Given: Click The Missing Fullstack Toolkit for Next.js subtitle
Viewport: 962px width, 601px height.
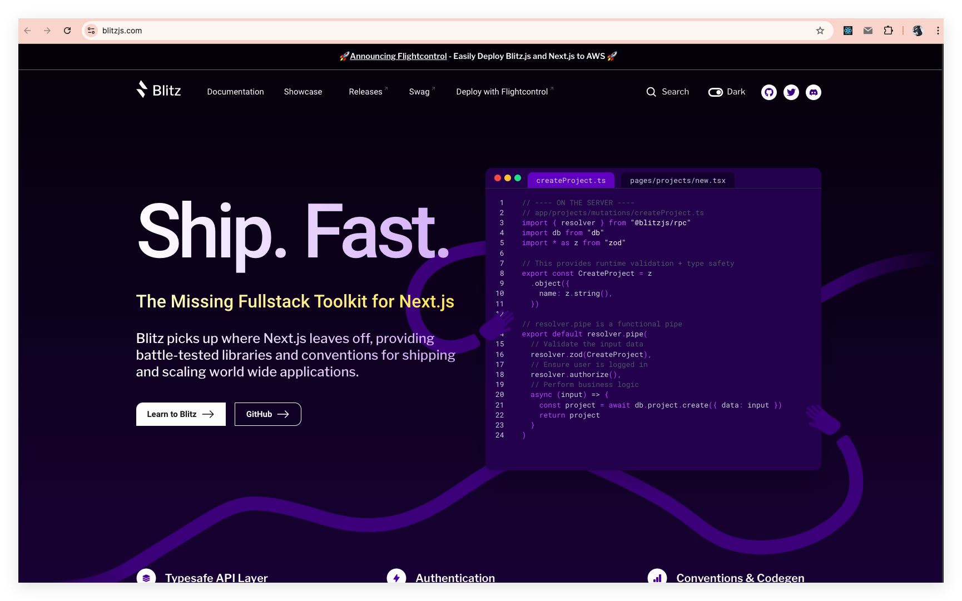Looking at the screenshot, I should (x=295, y=301).
